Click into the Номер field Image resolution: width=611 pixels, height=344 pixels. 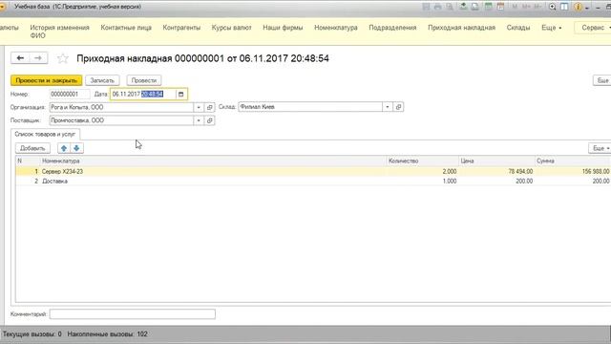(x=70, y=94)
